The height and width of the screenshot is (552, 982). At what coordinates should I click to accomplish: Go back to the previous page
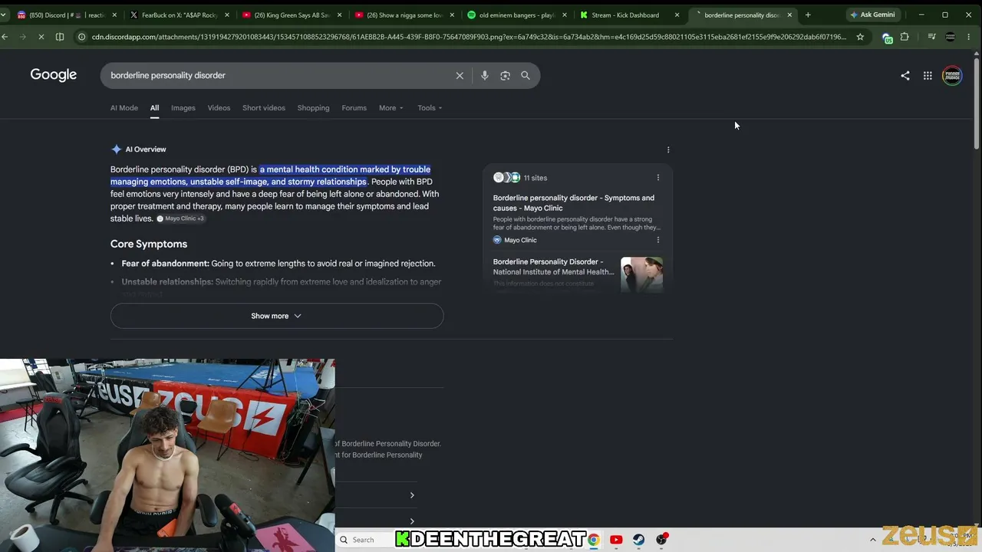point(5,37)
